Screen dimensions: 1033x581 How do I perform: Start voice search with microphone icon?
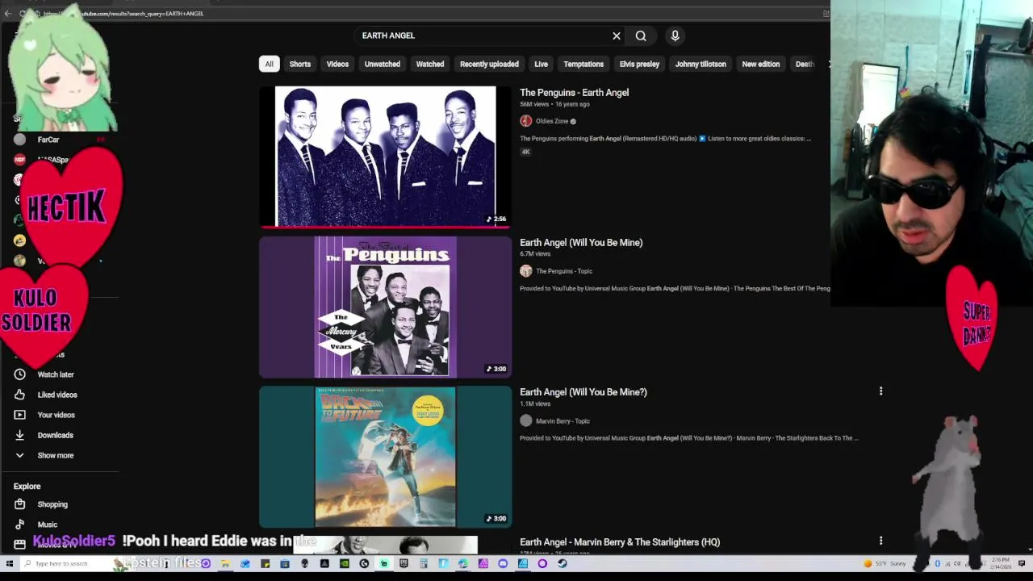(x=675, y=36)
